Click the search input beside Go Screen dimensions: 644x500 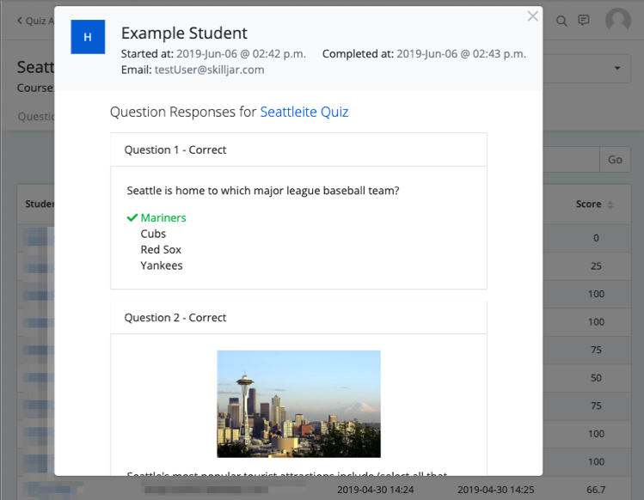571,159
